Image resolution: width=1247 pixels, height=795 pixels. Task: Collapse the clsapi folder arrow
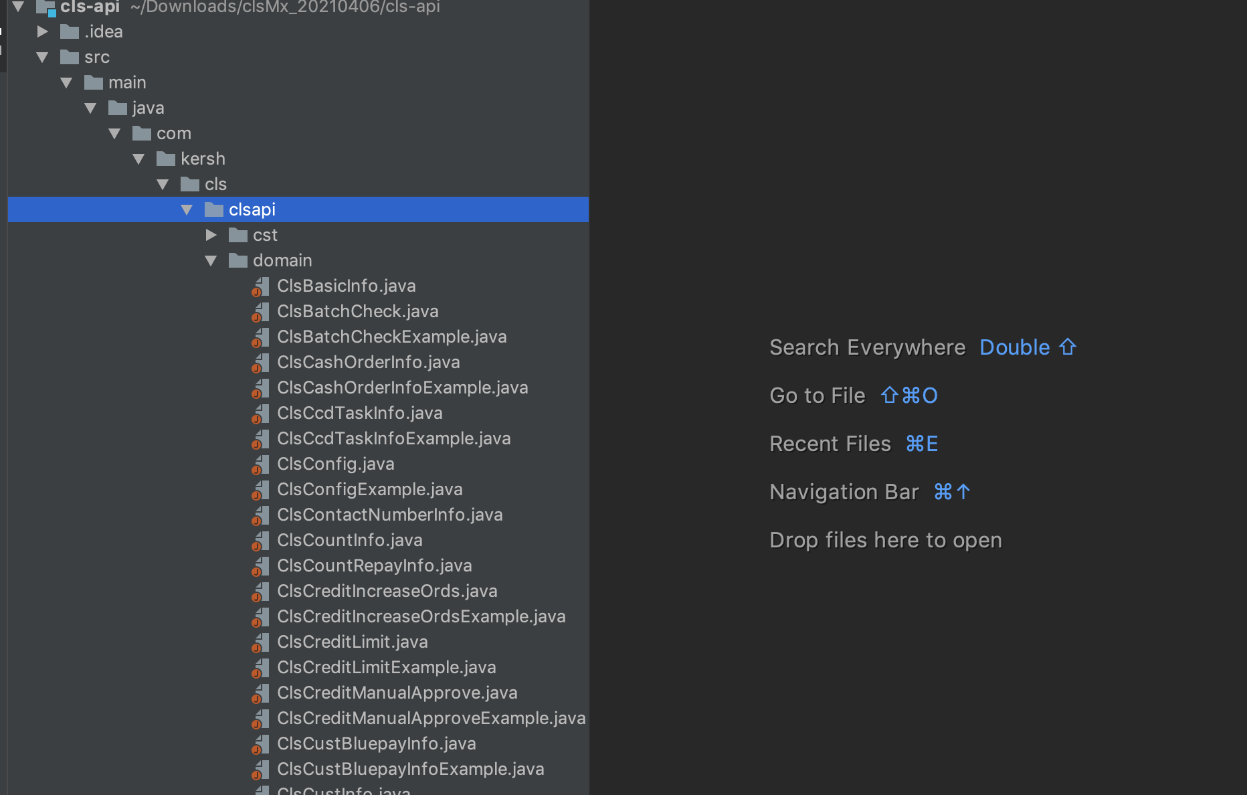point(187,210)
